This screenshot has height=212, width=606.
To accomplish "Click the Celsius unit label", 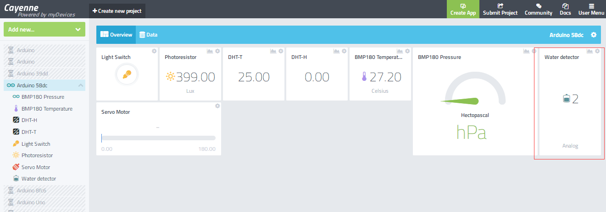I will (380, 91).
